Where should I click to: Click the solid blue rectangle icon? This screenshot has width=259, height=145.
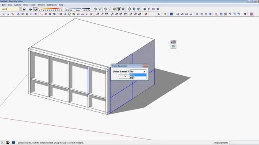point(171,14)
